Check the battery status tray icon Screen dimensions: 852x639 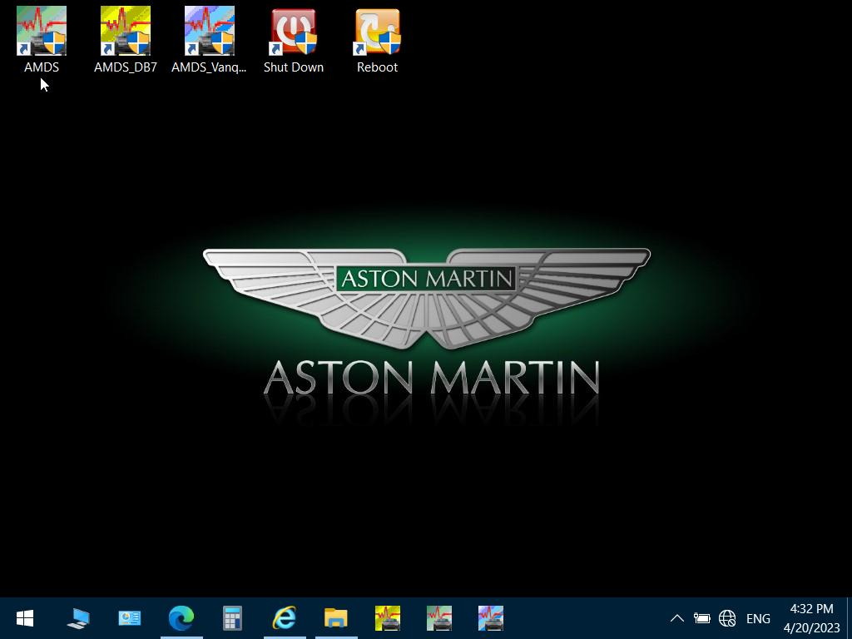pos(702,618)
